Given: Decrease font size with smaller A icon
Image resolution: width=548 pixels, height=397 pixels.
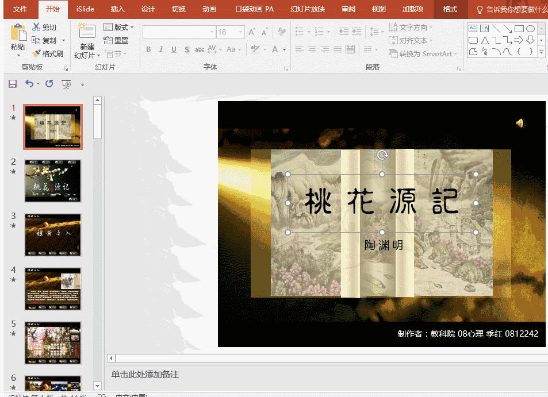Looking at the screenshot, I should (x=265, y=32).
